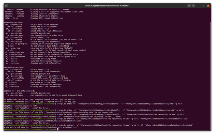
Task: Click the terminal vertical scrollbar
Action: [210, 76]
